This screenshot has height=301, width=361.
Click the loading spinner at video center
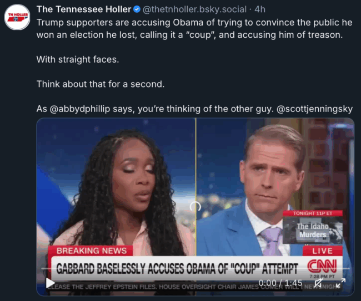[x=195, y=207]
